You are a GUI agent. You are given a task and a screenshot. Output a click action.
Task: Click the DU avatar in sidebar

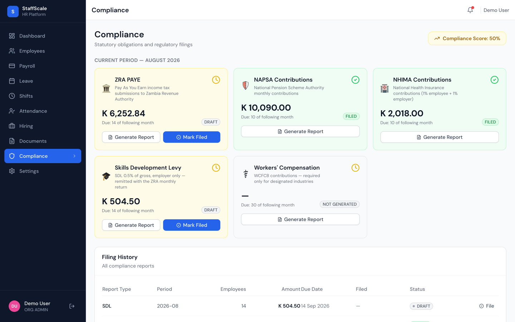click(14, 306)
